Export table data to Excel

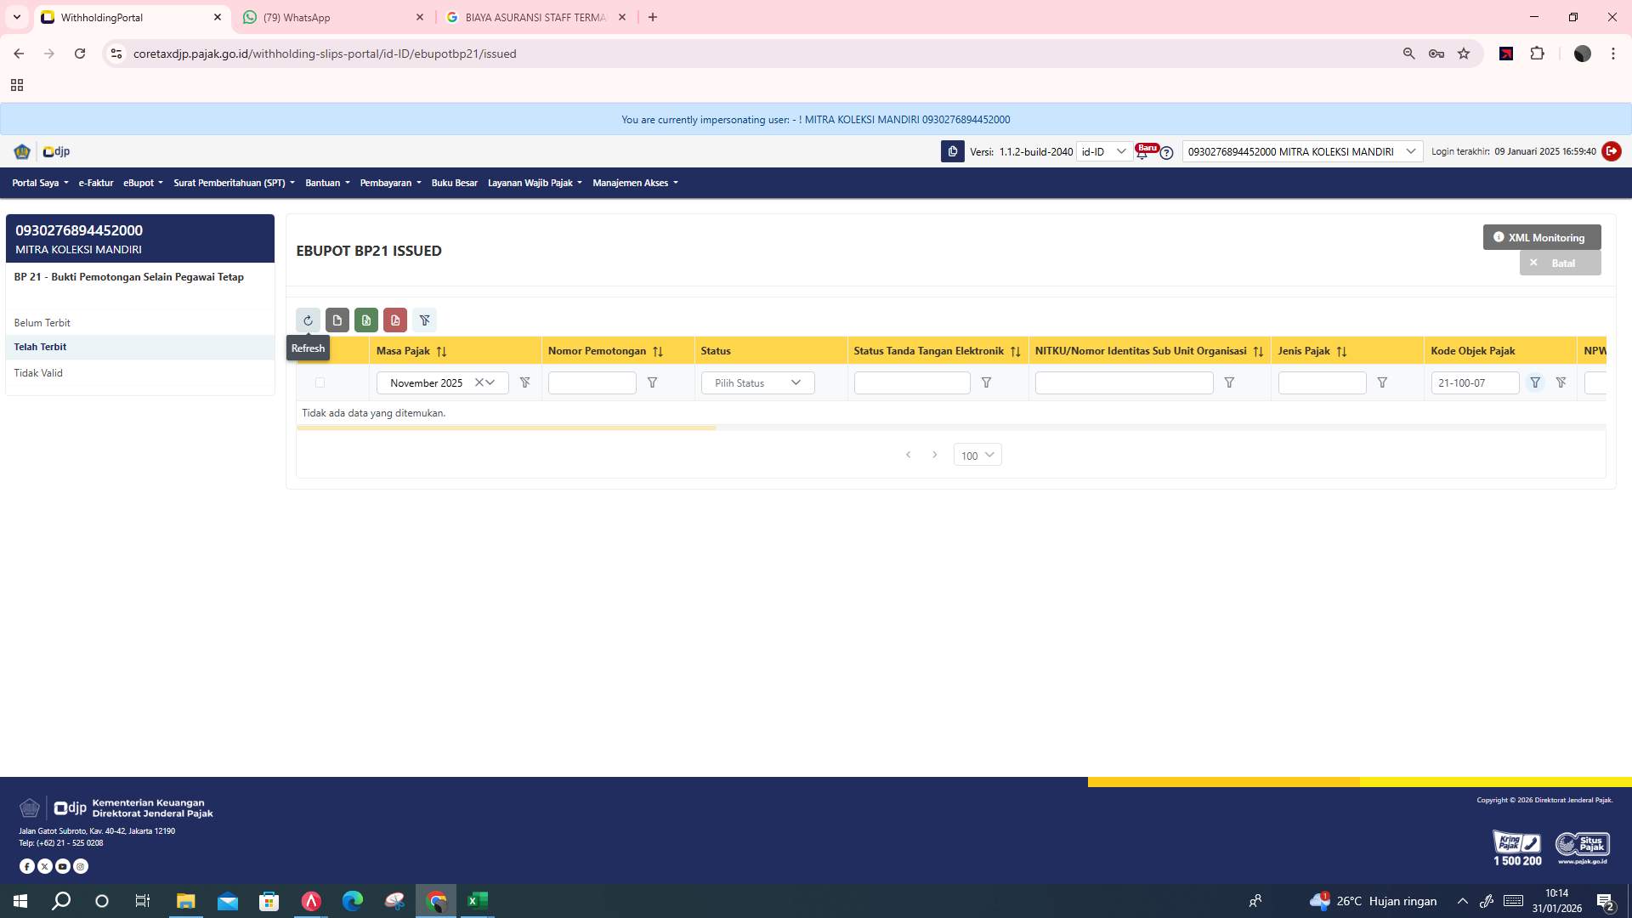[x=366, y=320]
